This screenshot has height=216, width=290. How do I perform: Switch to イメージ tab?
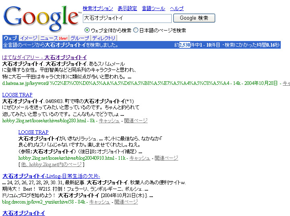pos(29,38)
